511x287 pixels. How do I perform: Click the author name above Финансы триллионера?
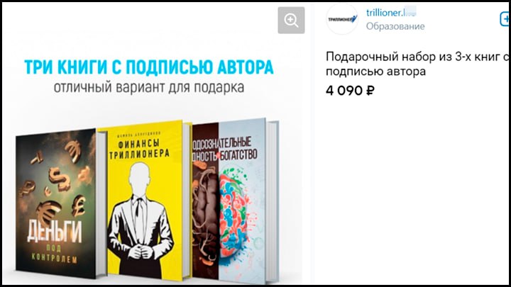(x=139, y=133)
